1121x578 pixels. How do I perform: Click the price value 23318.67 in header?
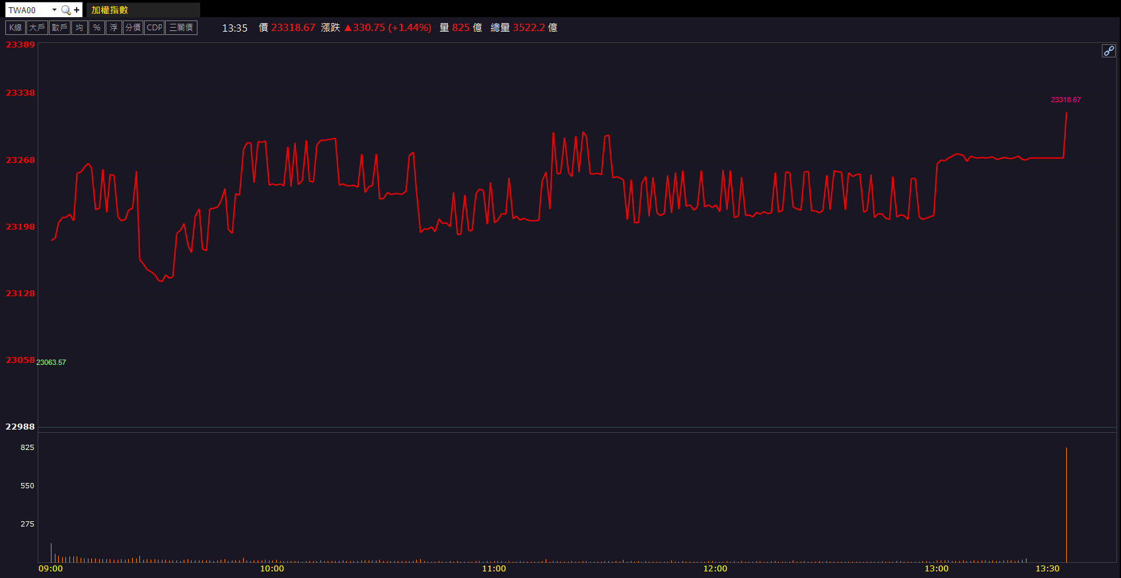pyautogui.click(x=293, y=28)
